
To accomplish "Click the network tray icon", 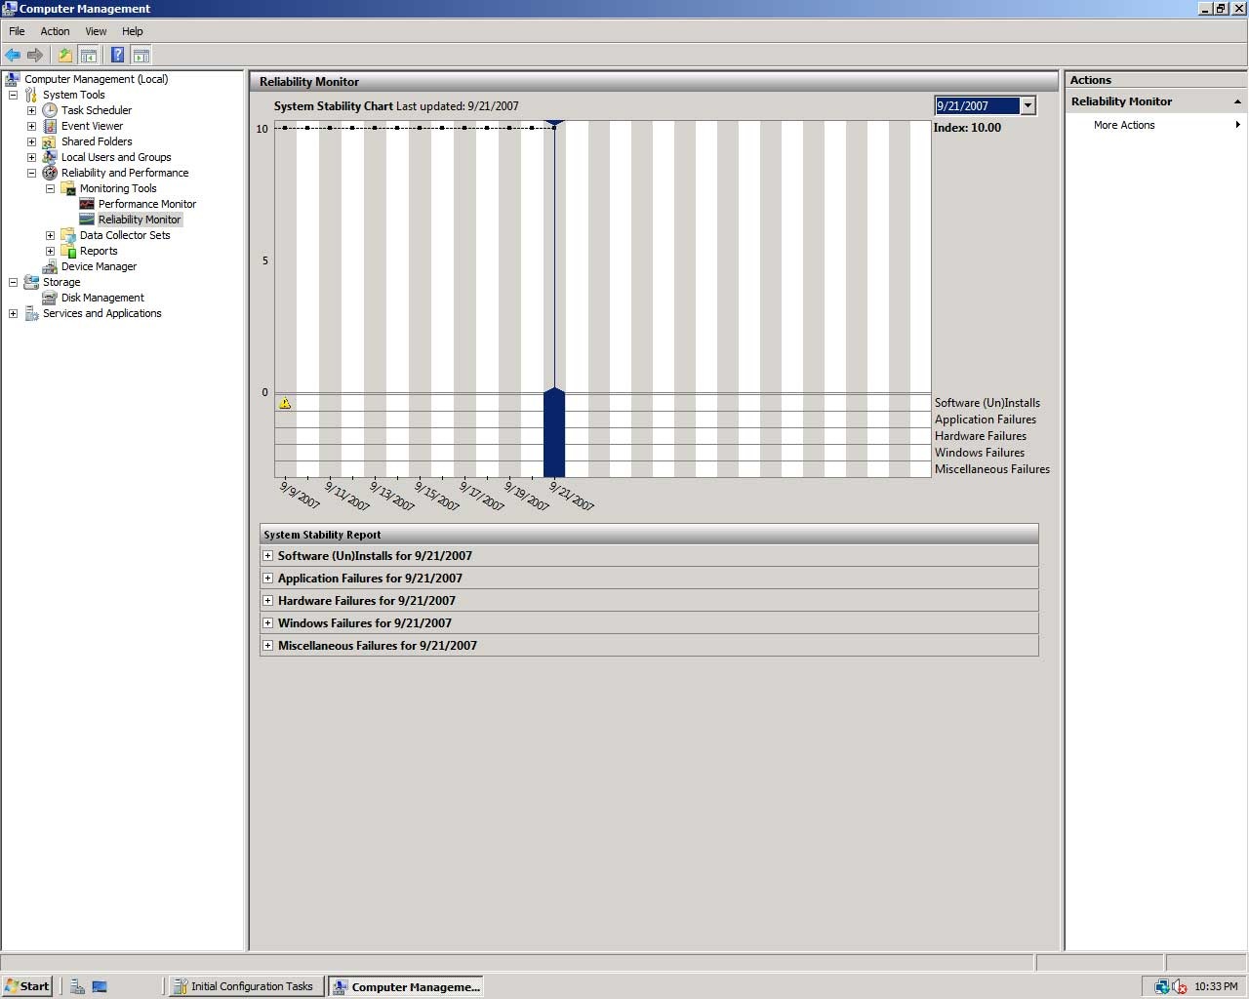I will click(1162, 986).
